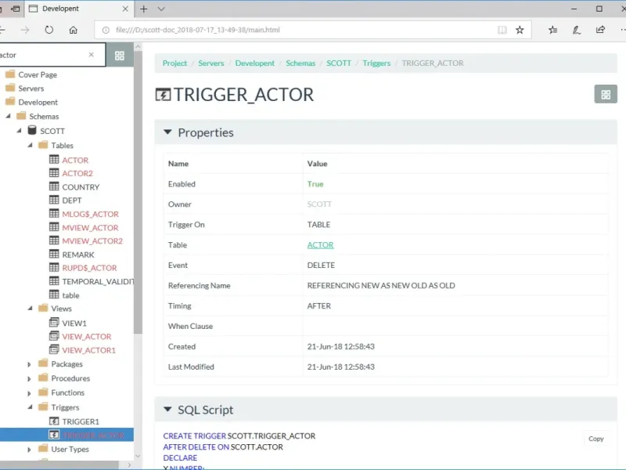The image size is (626, 470).
Task: Open the RUPD$_ACTOR table
Action: (x=89, y=268)
